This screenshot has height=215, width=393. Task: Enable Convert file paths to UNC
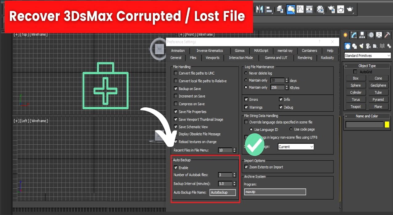click(x=176, y=73)
